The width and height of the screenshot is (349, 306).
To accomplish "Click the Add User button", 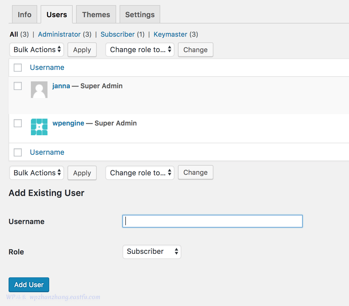I will click(29, 285).
